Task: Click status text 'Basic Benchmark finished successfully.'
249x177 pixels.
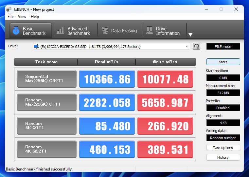Action: (39, 169)
